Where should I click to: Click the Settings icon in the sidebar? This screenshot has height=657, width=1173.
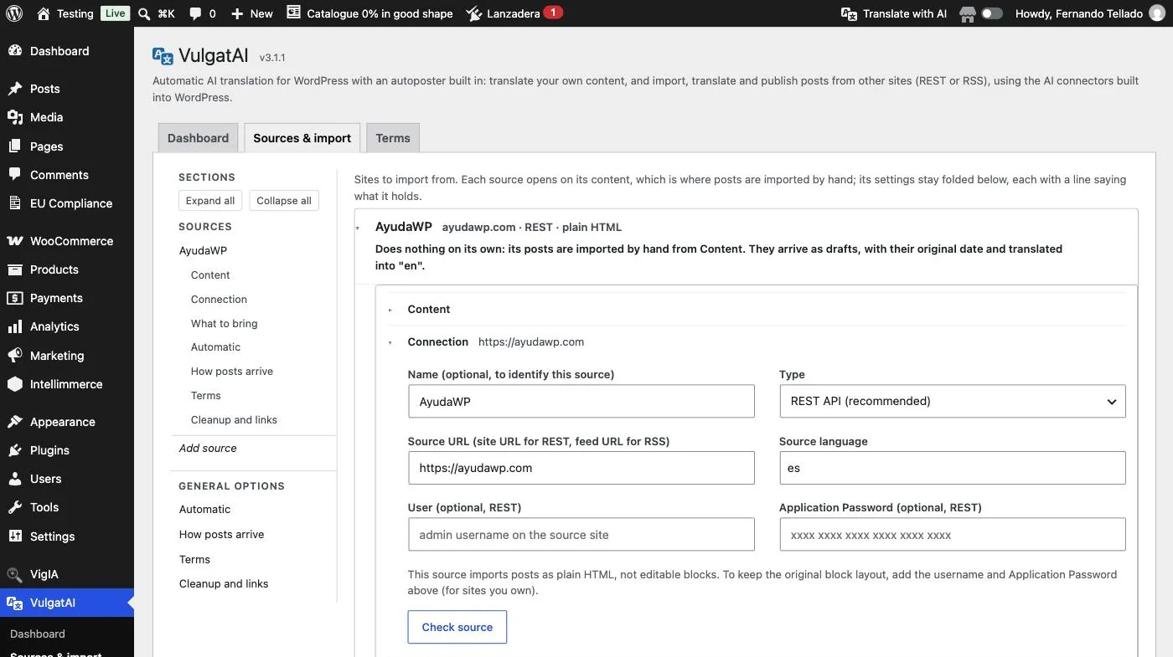tap(15, 536)
